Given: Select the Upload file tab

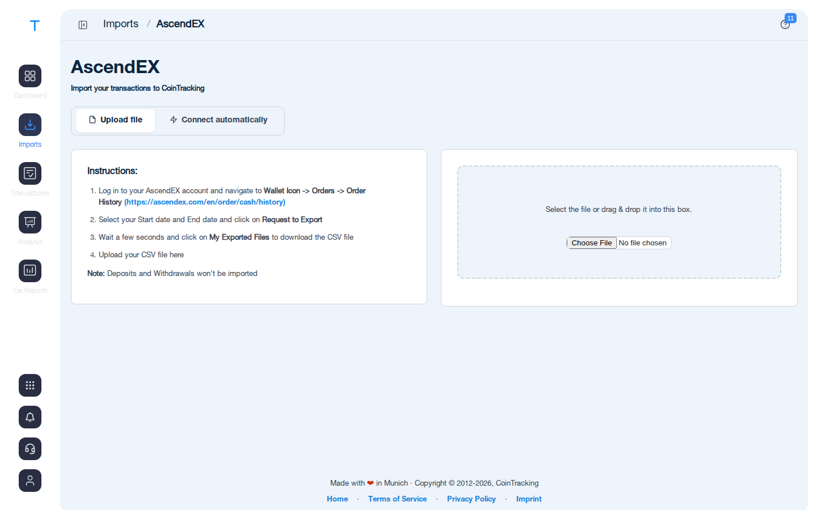Looking at the screenshot, I should tap(116, 120).
